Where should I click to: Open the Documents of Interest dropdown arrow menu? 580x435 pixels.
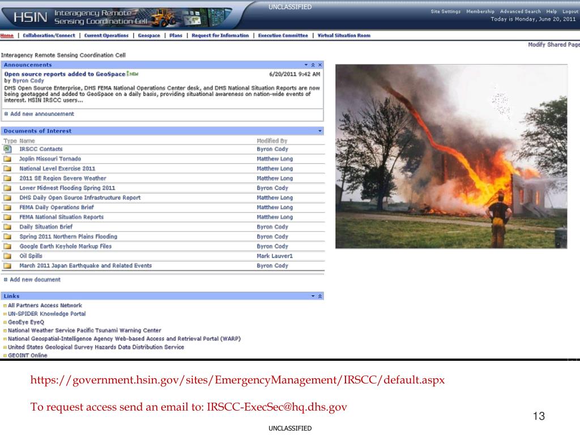point(320,131)
